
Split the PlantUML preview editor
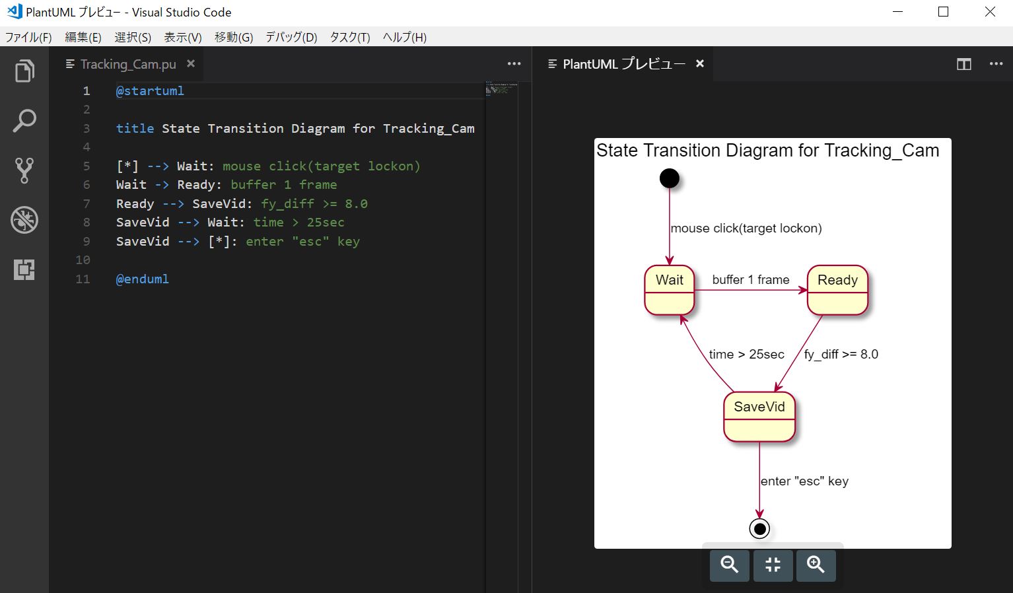click(x=963, y=63)
